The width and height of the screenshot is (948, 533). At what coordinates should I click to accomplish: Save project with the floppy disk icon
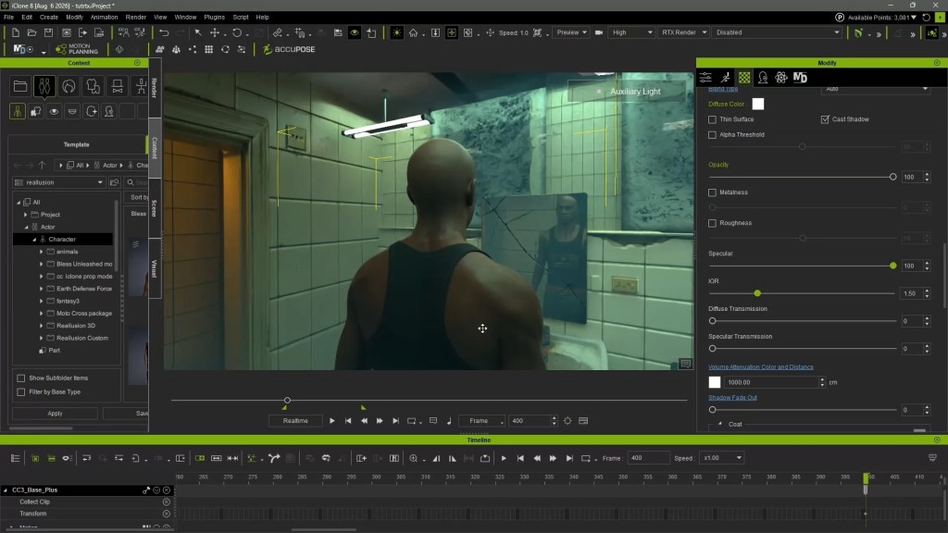48,32
